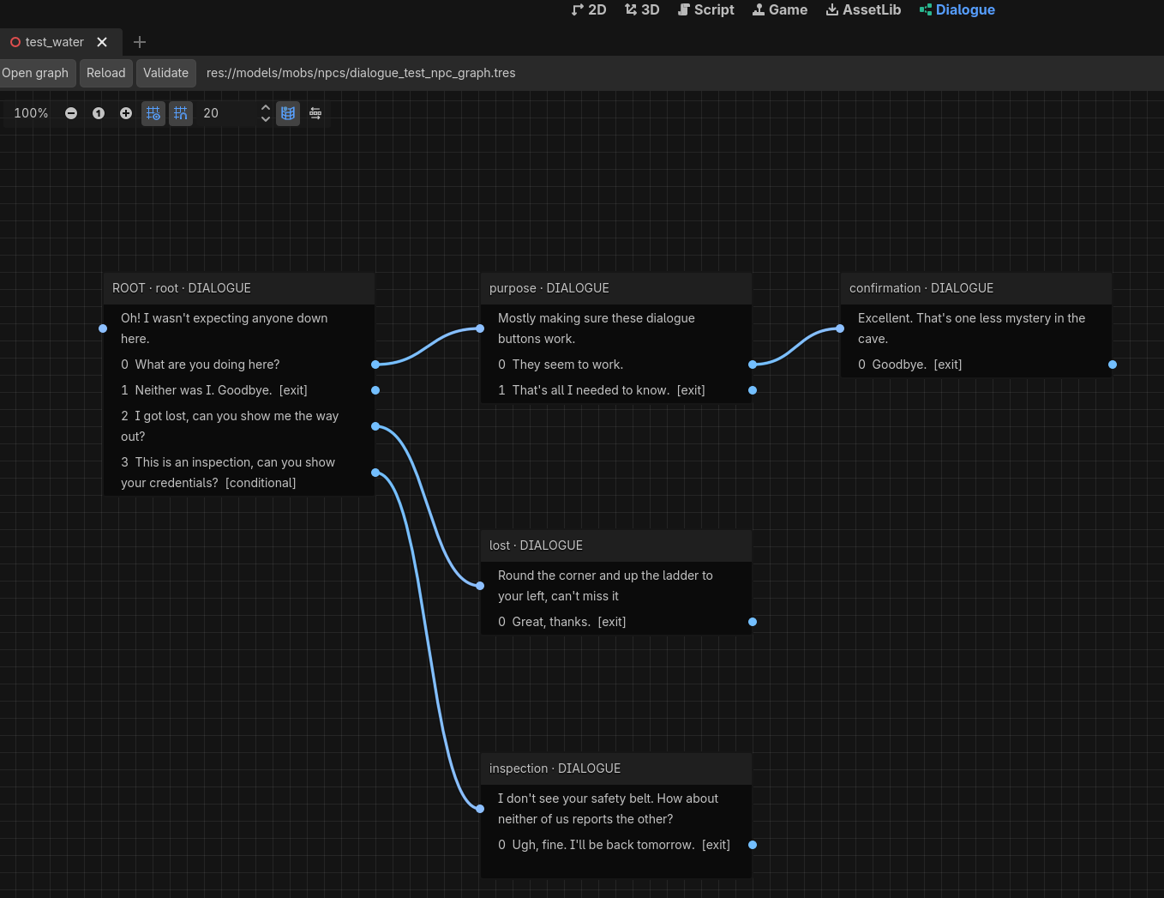This screenshot has width=1164, height=898.
Task: Click text 'Excellent. That's one less mystery'
Action: [x=972, y=328]
